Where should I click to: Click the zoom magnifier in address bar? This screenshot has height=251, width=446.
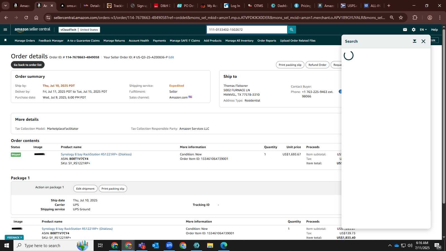392,18
